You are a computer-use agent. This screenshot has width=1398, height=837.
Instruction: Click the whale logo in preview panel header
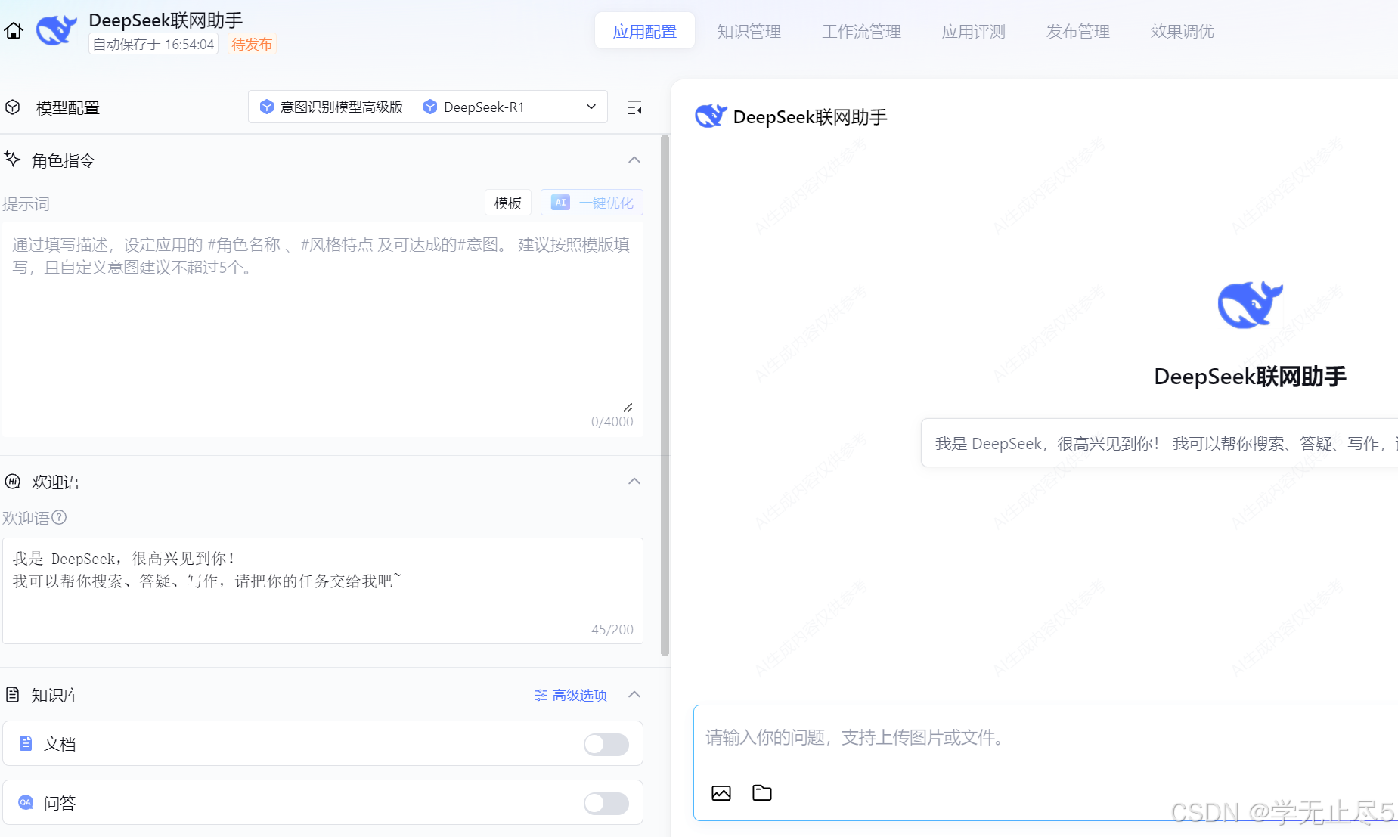711,116
